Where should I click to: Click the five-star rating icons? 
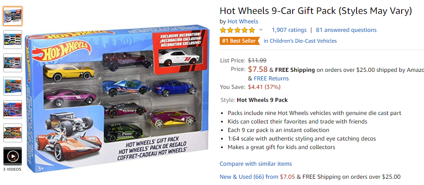(x=237, y=30)
